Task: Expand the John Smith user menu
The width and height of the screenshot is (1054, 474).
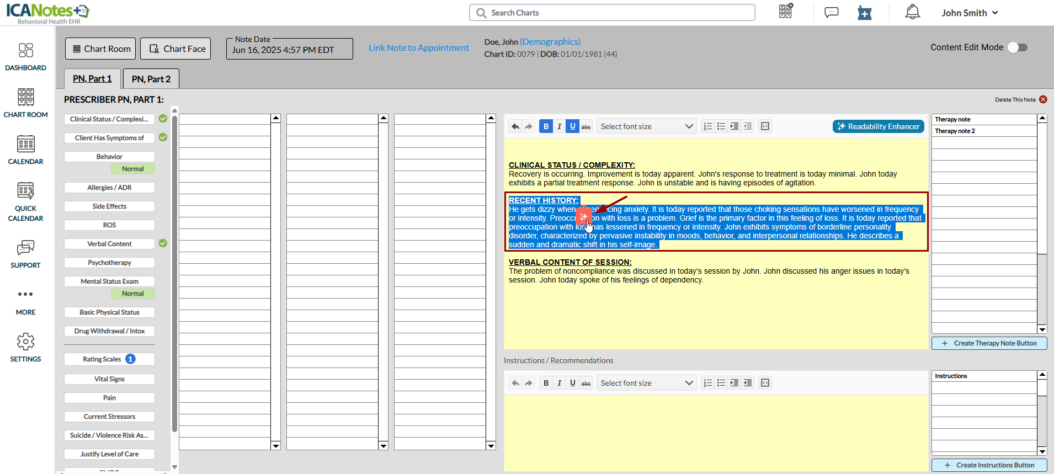Action: (970, 13)
